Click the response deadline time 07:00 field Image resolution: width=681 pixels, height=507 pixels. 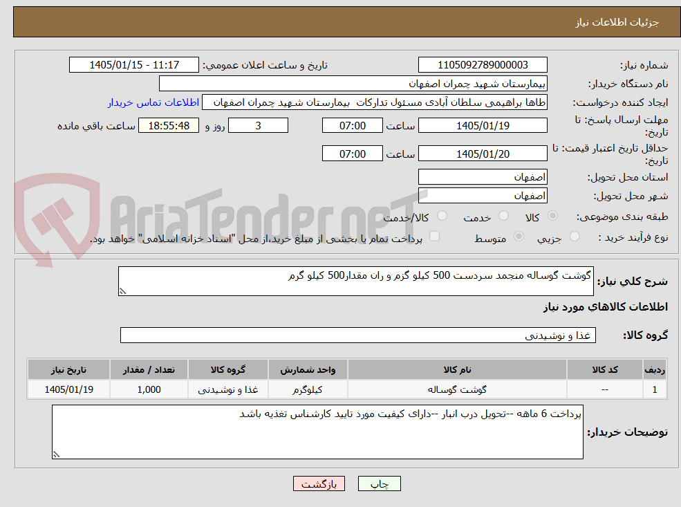352,126
